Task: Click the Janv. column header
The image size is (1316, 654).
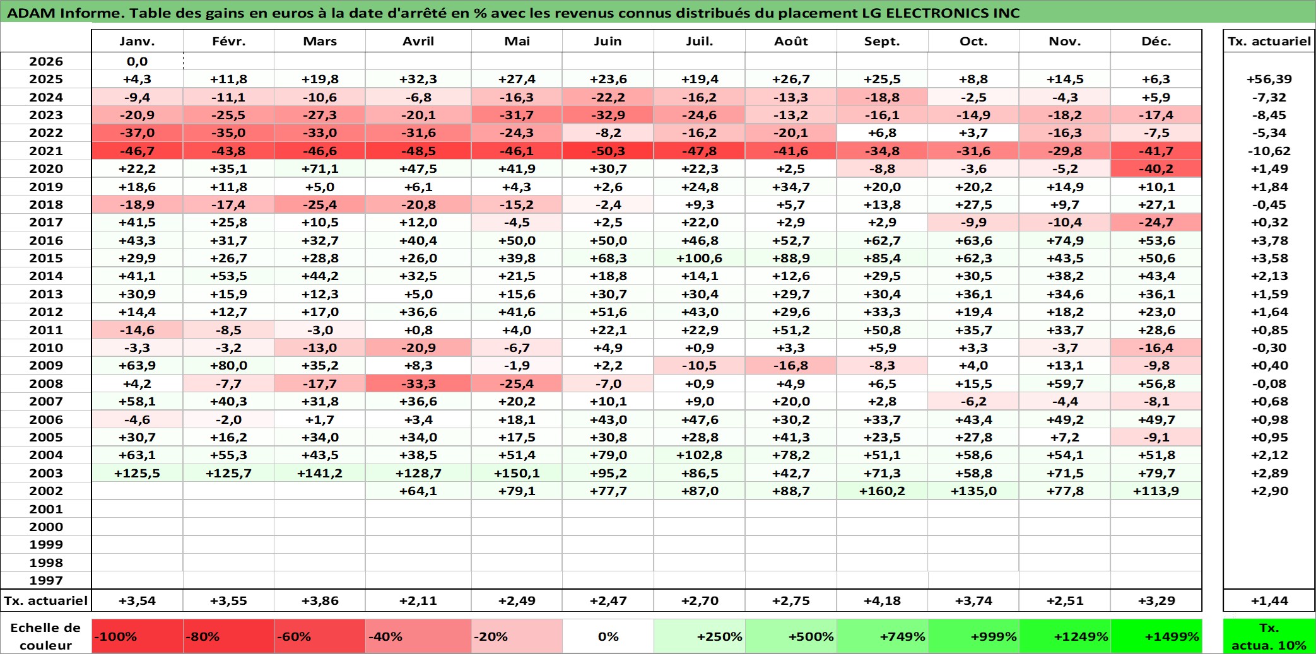Action: tap(137, 41)
